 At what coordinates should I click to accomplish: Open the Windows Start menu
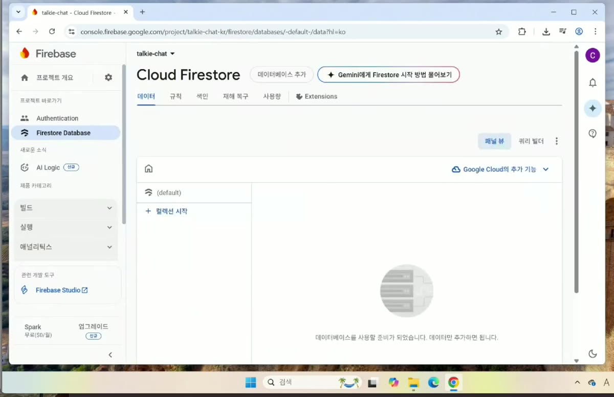[x=251, y=383]
